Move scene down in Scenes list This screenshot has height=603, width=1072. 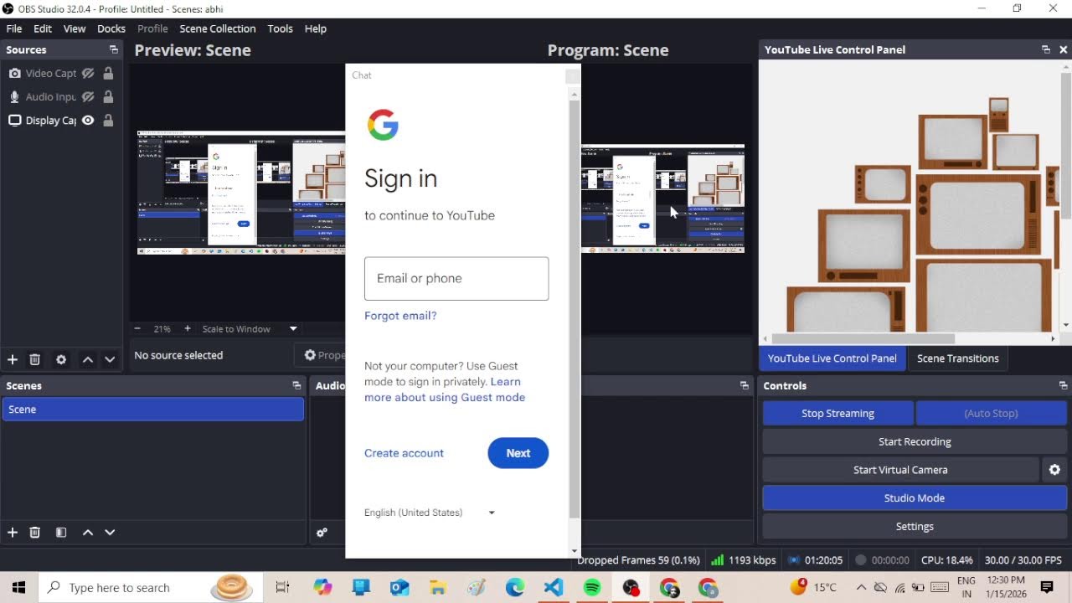click(110, 532)
